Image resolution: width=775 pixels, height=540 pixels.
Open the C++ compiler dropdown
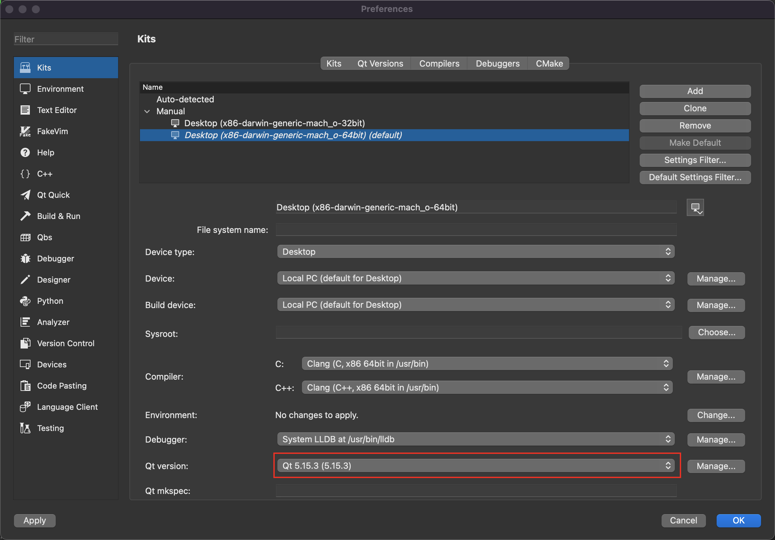tap(487, 388)
